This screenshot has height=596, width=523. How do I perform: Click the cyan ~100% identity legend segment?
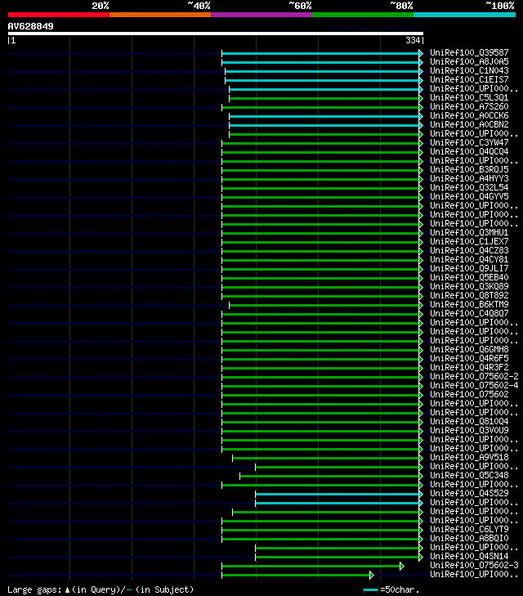pos(464,15)
